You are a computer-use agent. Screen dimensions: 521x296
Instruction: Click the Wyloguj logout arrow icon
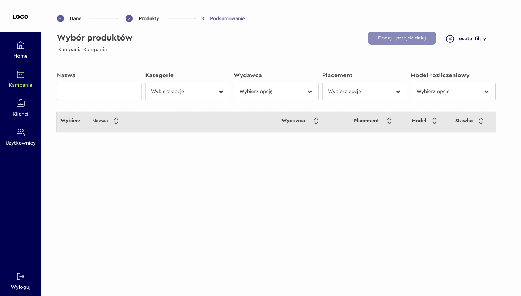pyautogui.click(x=21, y=276)
